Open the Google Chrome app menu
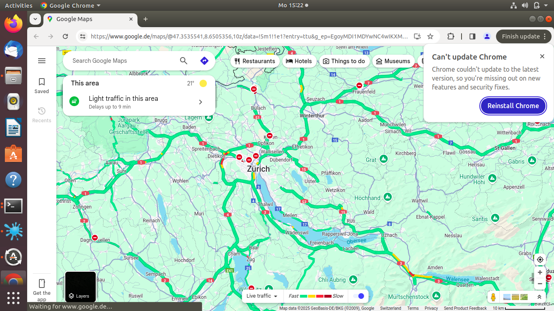This screenshot has width=554, height=311. pos(71,6)
